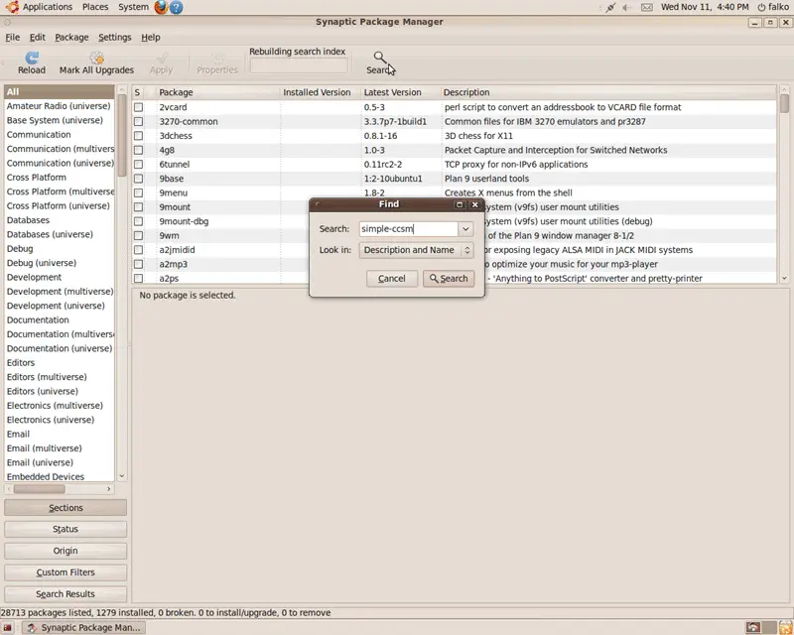Click the Ubuntu logo Applications icon
Viewport: 794px width, 635px height.
pos(12,7)
